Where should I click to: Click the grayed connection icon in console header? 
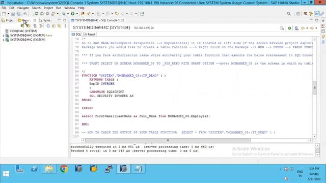[x=282, y=28]
